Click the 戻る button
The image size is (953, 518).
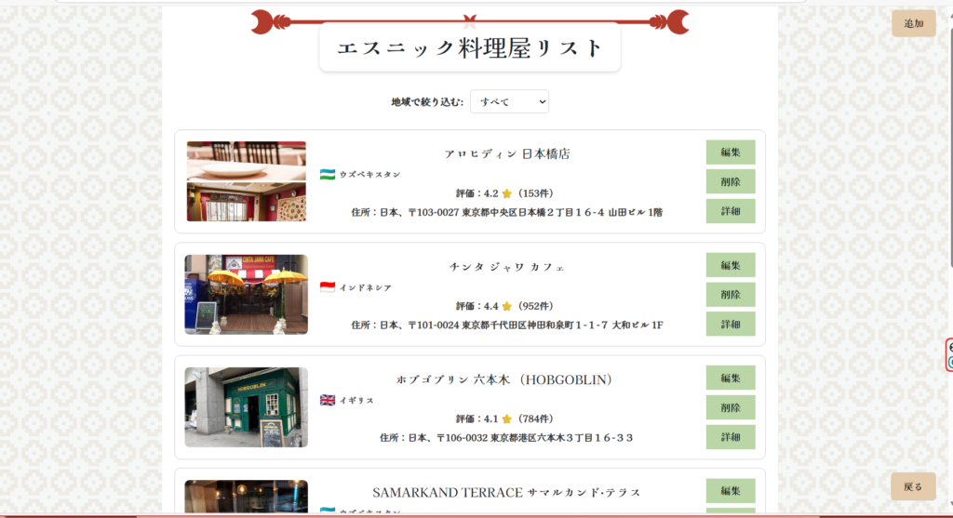913,486
